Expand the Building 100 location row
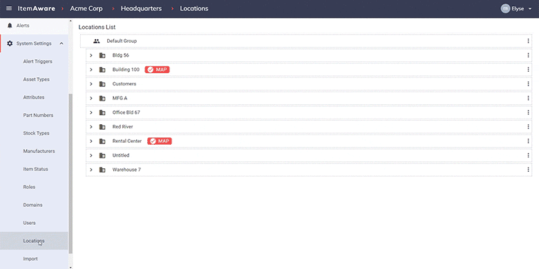The image size is (539, 269). pyautogui.click(x=91, y=70)
